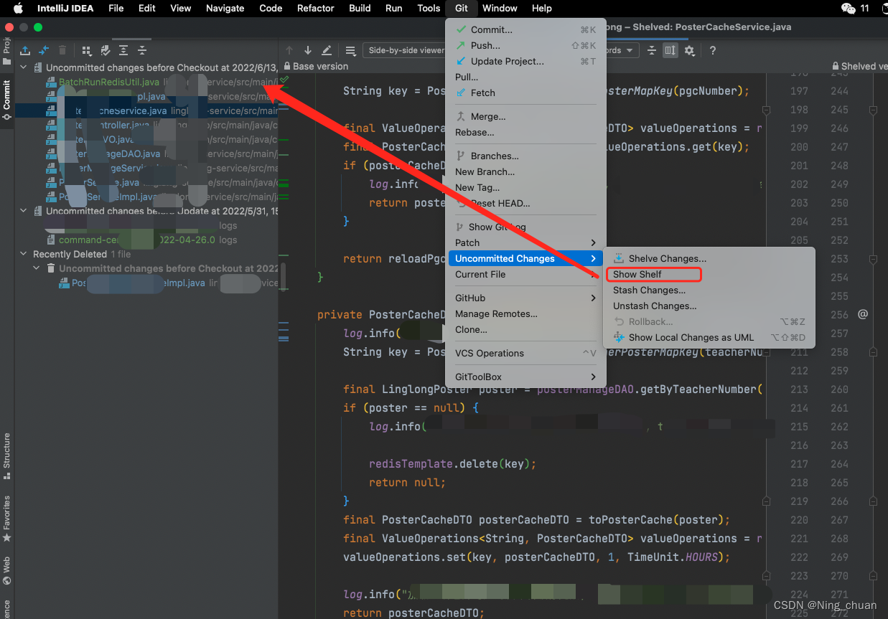888x619 pixels.
Task: Open the Refactor menu in menu bar
Action: point(316,8)
